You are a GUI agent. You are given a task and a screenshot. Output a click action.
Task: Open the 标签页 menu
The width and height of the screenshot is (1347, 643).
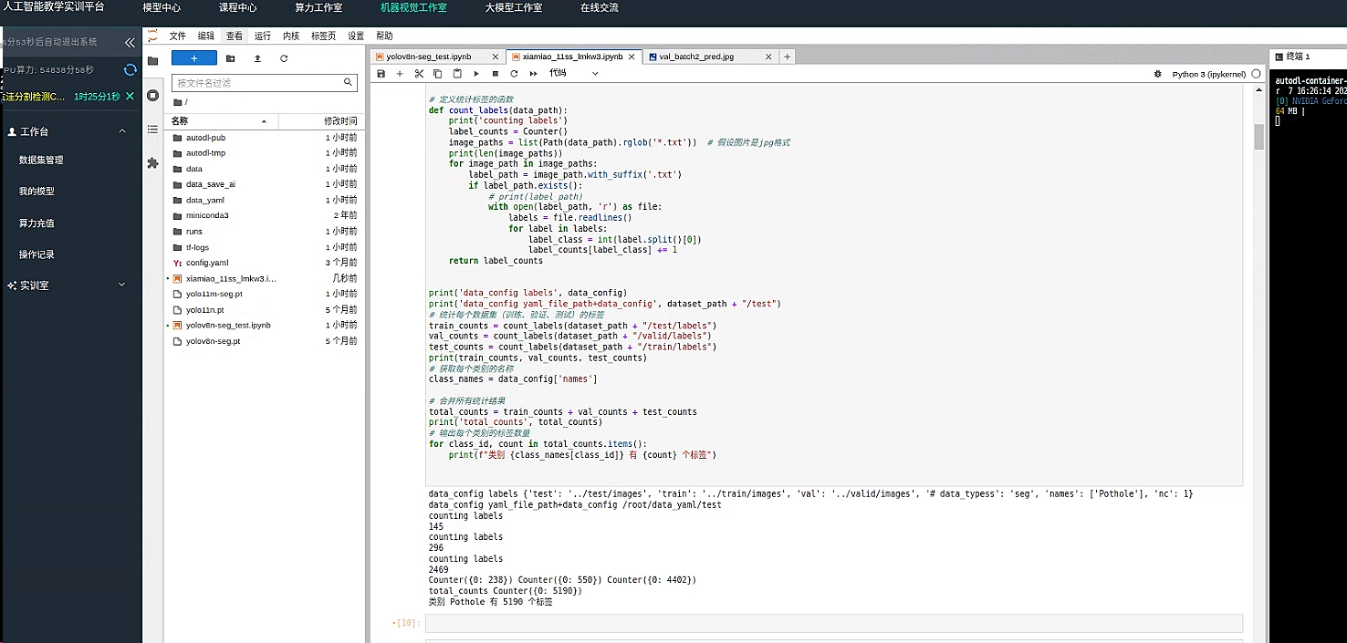(x=323, y=36)
